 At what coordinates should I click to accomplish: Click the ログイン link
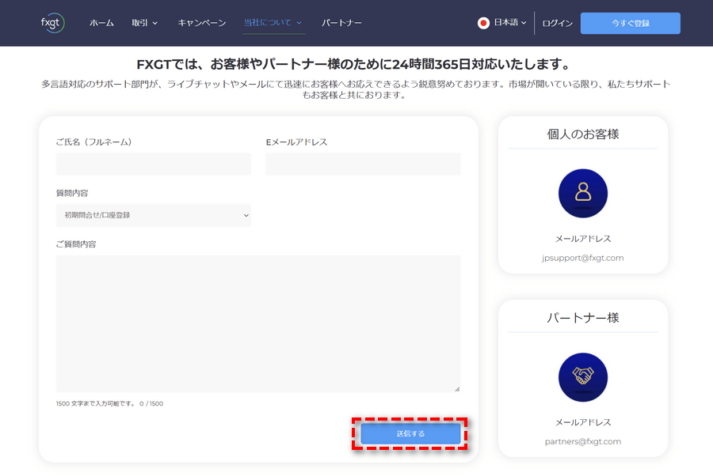point(557,23)
